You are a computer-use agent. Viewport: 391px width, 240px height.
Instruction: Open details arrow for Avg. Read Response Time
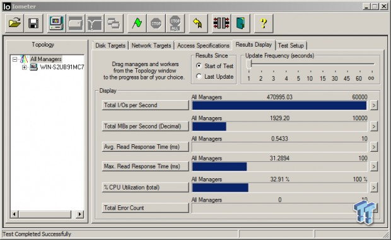(373, 147)
